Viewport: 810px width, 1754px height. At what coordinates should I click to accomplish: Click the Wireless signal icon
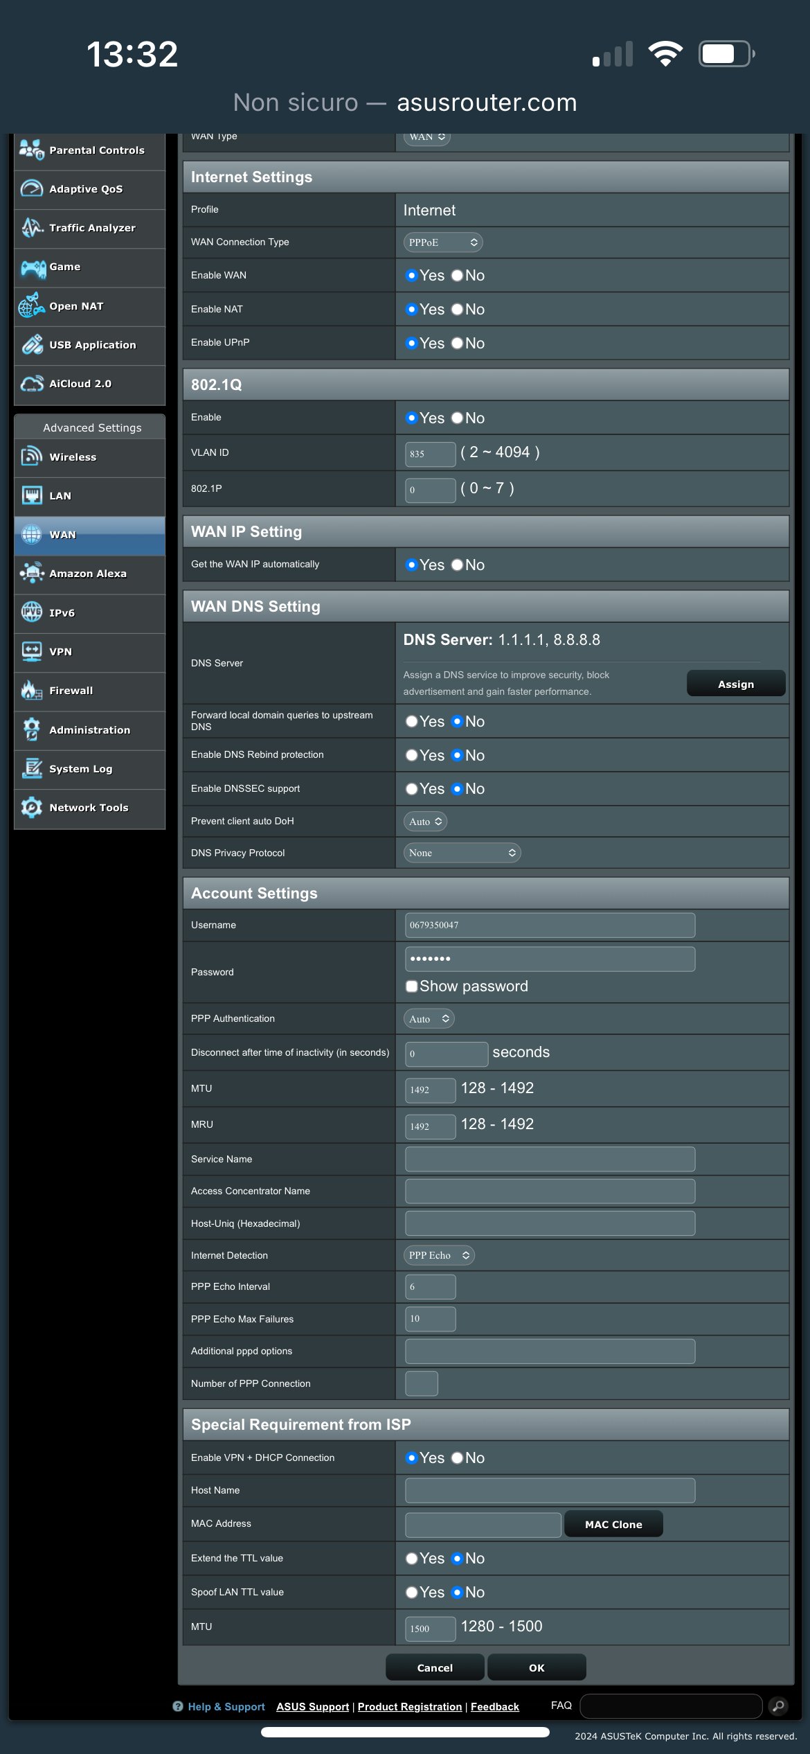tap(32, 457)
